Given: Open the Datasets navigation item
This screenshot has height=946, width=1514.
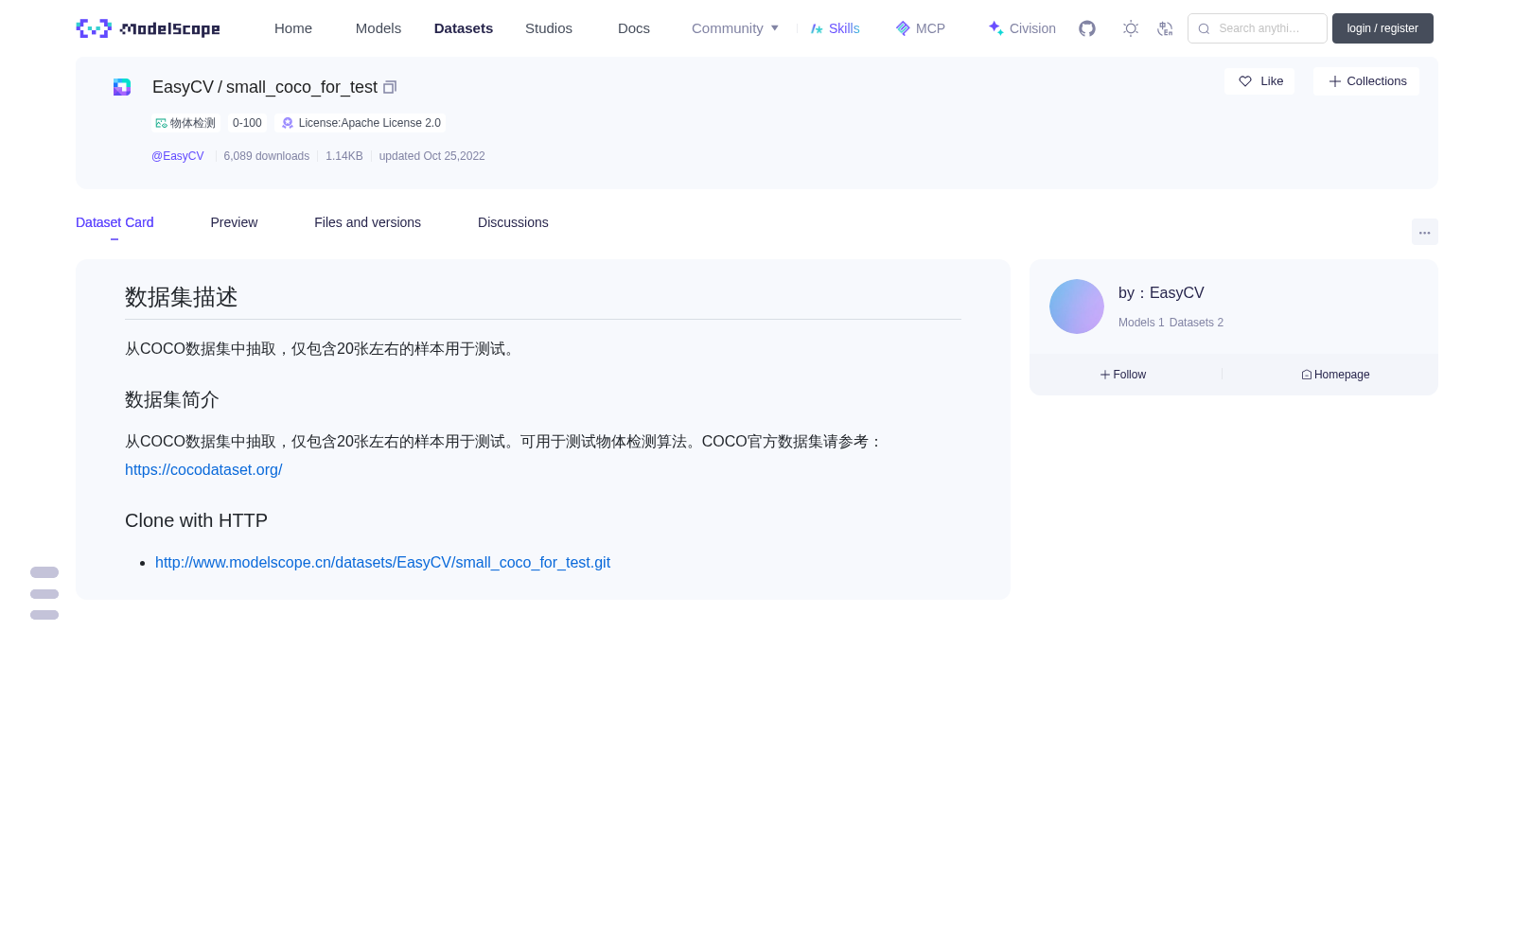Looking at the screenshot, I should tap(464, 28).
